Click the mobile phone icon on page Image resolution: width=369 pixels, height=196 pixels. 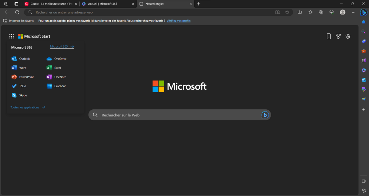tap(329, 36)
